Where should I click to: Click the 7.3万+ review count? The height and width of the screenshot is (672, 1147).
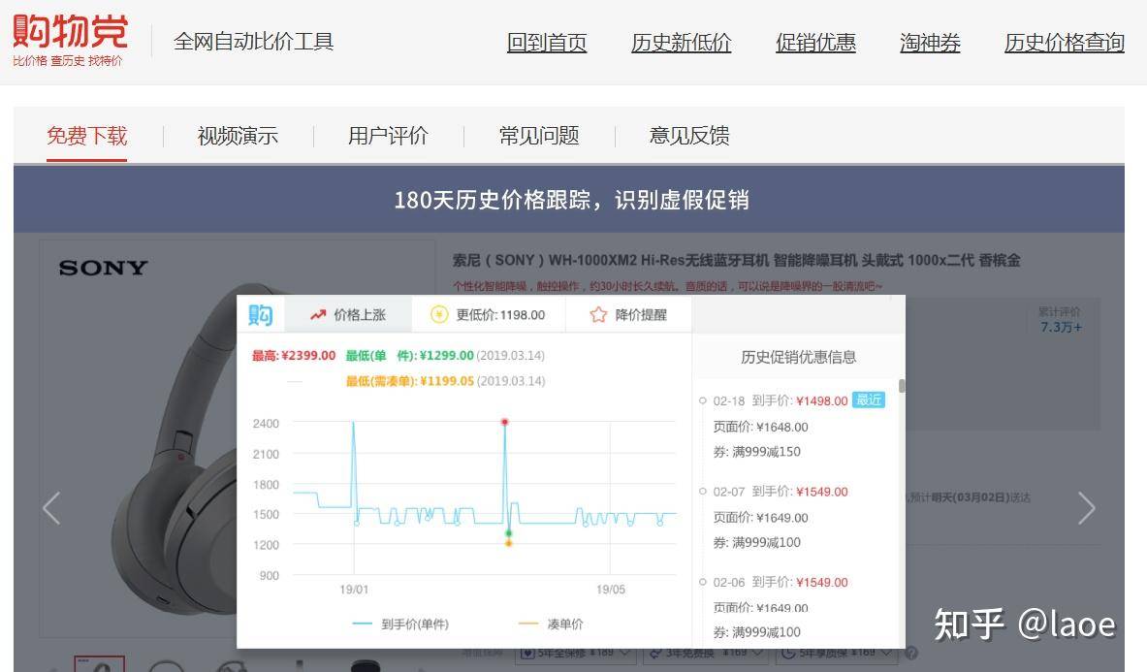(1061, 327)
